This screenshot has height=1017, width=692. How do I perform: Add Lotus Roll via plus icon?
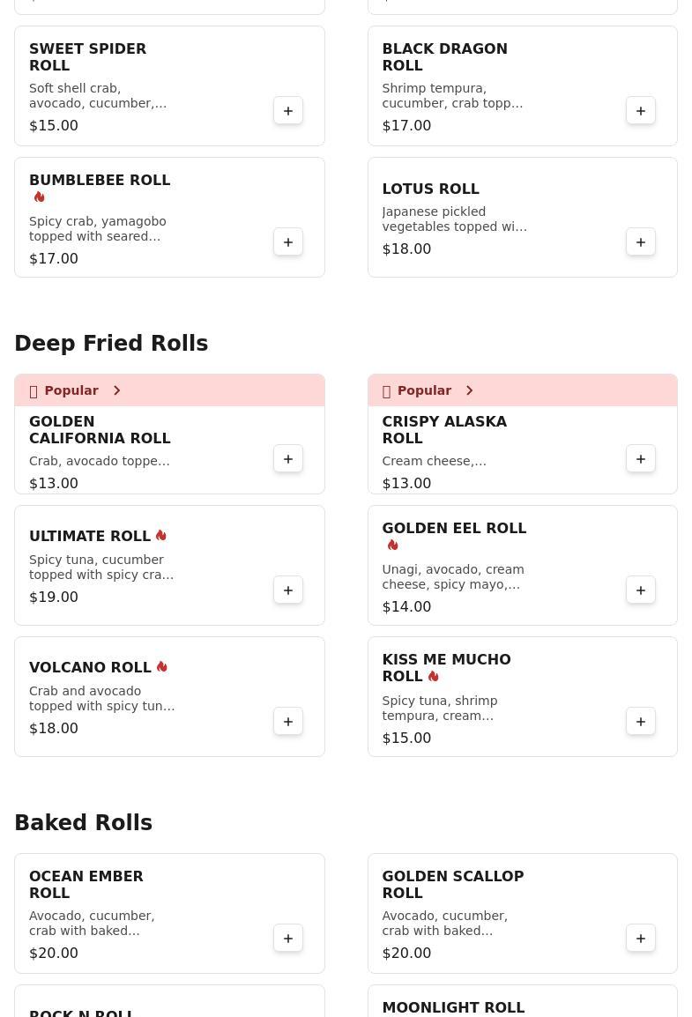[641, 242]
